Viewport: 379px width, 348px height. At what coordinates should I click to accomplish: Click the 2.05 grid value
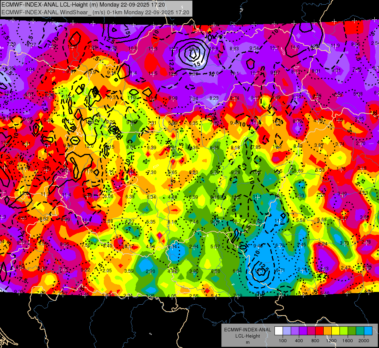tap(107, 271)
